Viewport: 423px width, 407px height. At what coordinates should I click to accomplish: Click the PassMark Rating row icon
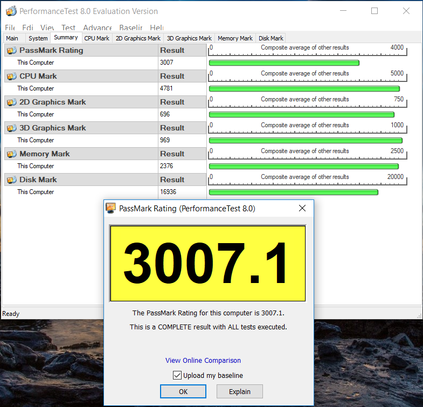pyautogui.click(x=12, y=50)
